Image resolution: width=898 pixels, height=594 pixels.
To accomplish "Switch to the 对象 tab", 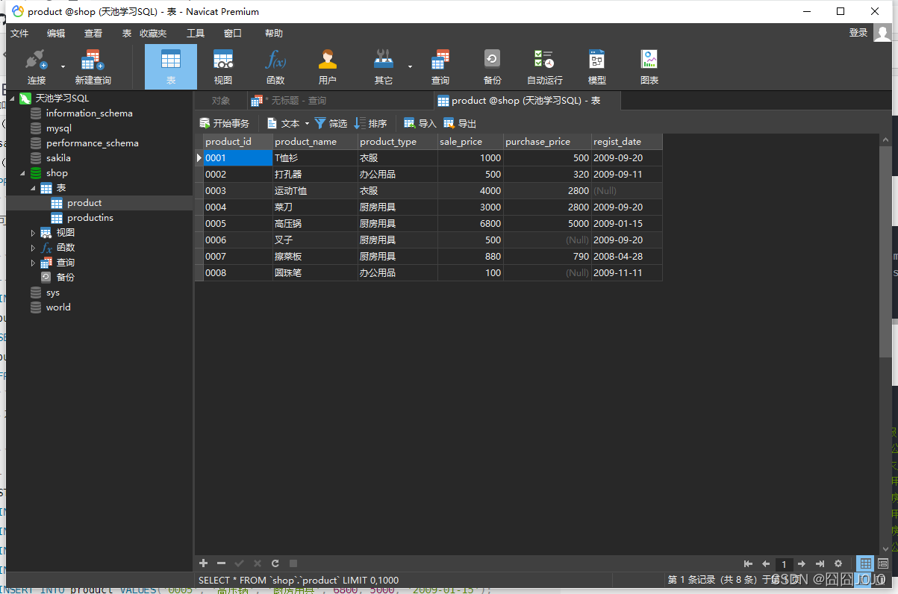I will tap(221, 101).
